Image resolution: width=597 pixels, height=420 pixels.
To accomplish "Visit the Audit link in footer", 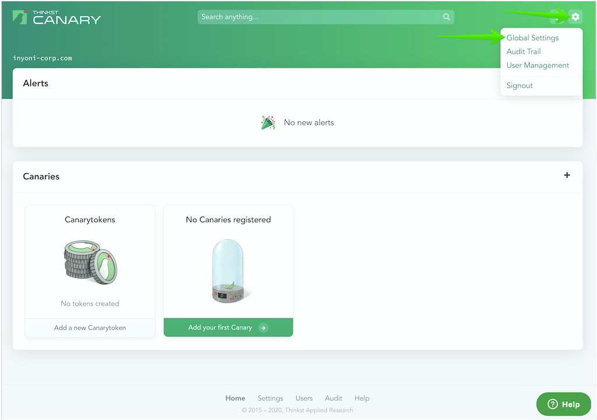I will (x=333, y=398).
